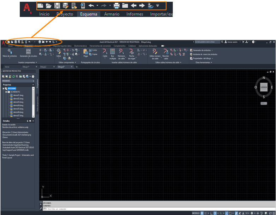This screenshot has width=276, height=215.
Task: Click the Cortar scissors tool
Action: pos(93,50)
